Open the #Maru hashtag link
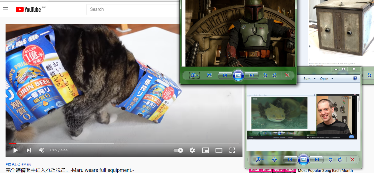This screenshot has height=173, width=374. click(x=26, y=164)
